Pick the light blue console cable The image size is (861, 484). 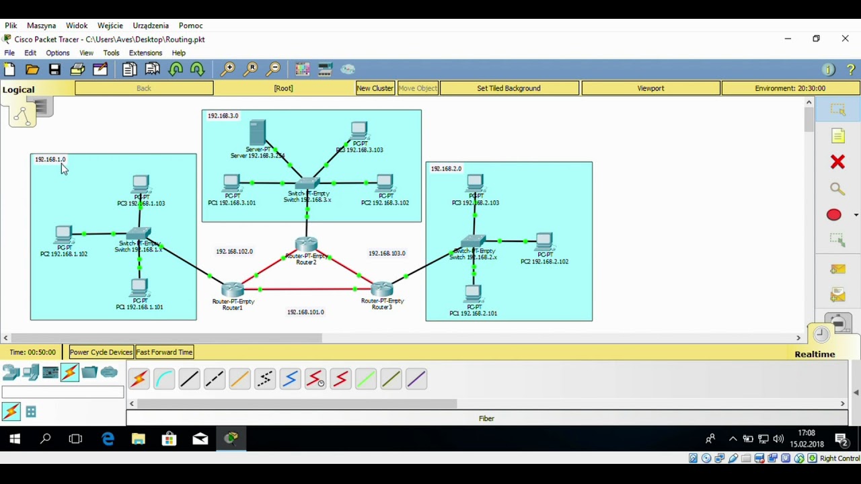pyautogui.click(x=164, y=379)
